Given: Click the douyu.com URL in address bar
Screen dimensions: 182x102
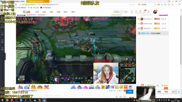Looking at the screenshot, I should (x=48, y=5).
